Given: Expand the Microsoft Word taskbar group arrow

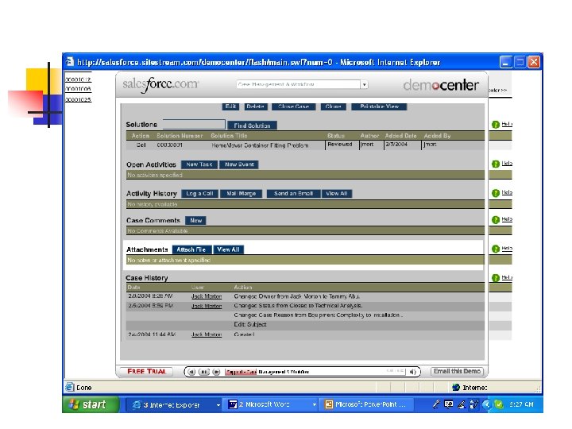Looking at the screenshot, I should click(x=314, y=405).
